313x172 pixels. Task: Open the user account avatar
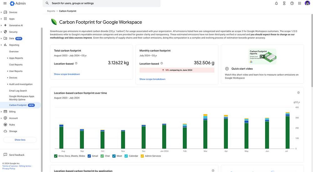click(307, 3)
